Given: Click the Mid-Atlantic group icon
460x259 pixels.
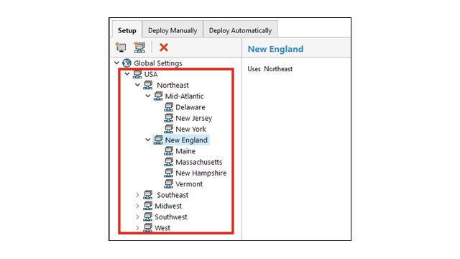Looking at the screenshot, I should [x=158, y=96].
